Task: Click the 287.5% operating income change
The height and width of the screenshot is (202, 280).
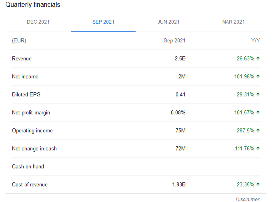Action: (x=245, y=130)
